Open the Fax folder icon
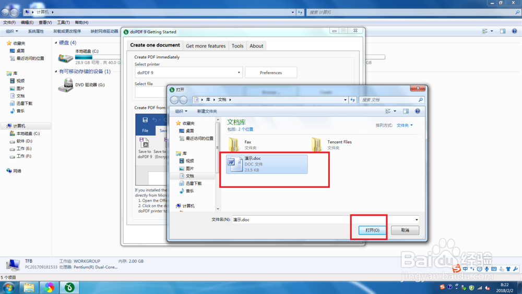Screen dimensions: 522x294 (x=234, y=144)
